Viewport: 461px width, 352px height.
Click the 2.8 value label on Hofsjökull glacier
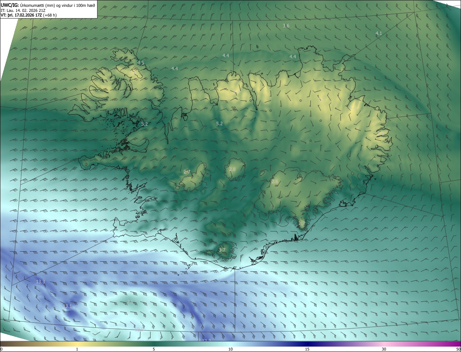pos(232,170)
